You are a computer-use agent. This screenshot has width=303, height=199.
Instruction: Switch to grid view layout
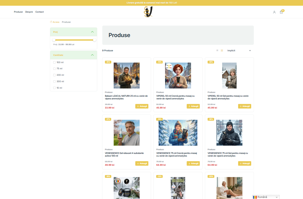(x=222, y=50)
